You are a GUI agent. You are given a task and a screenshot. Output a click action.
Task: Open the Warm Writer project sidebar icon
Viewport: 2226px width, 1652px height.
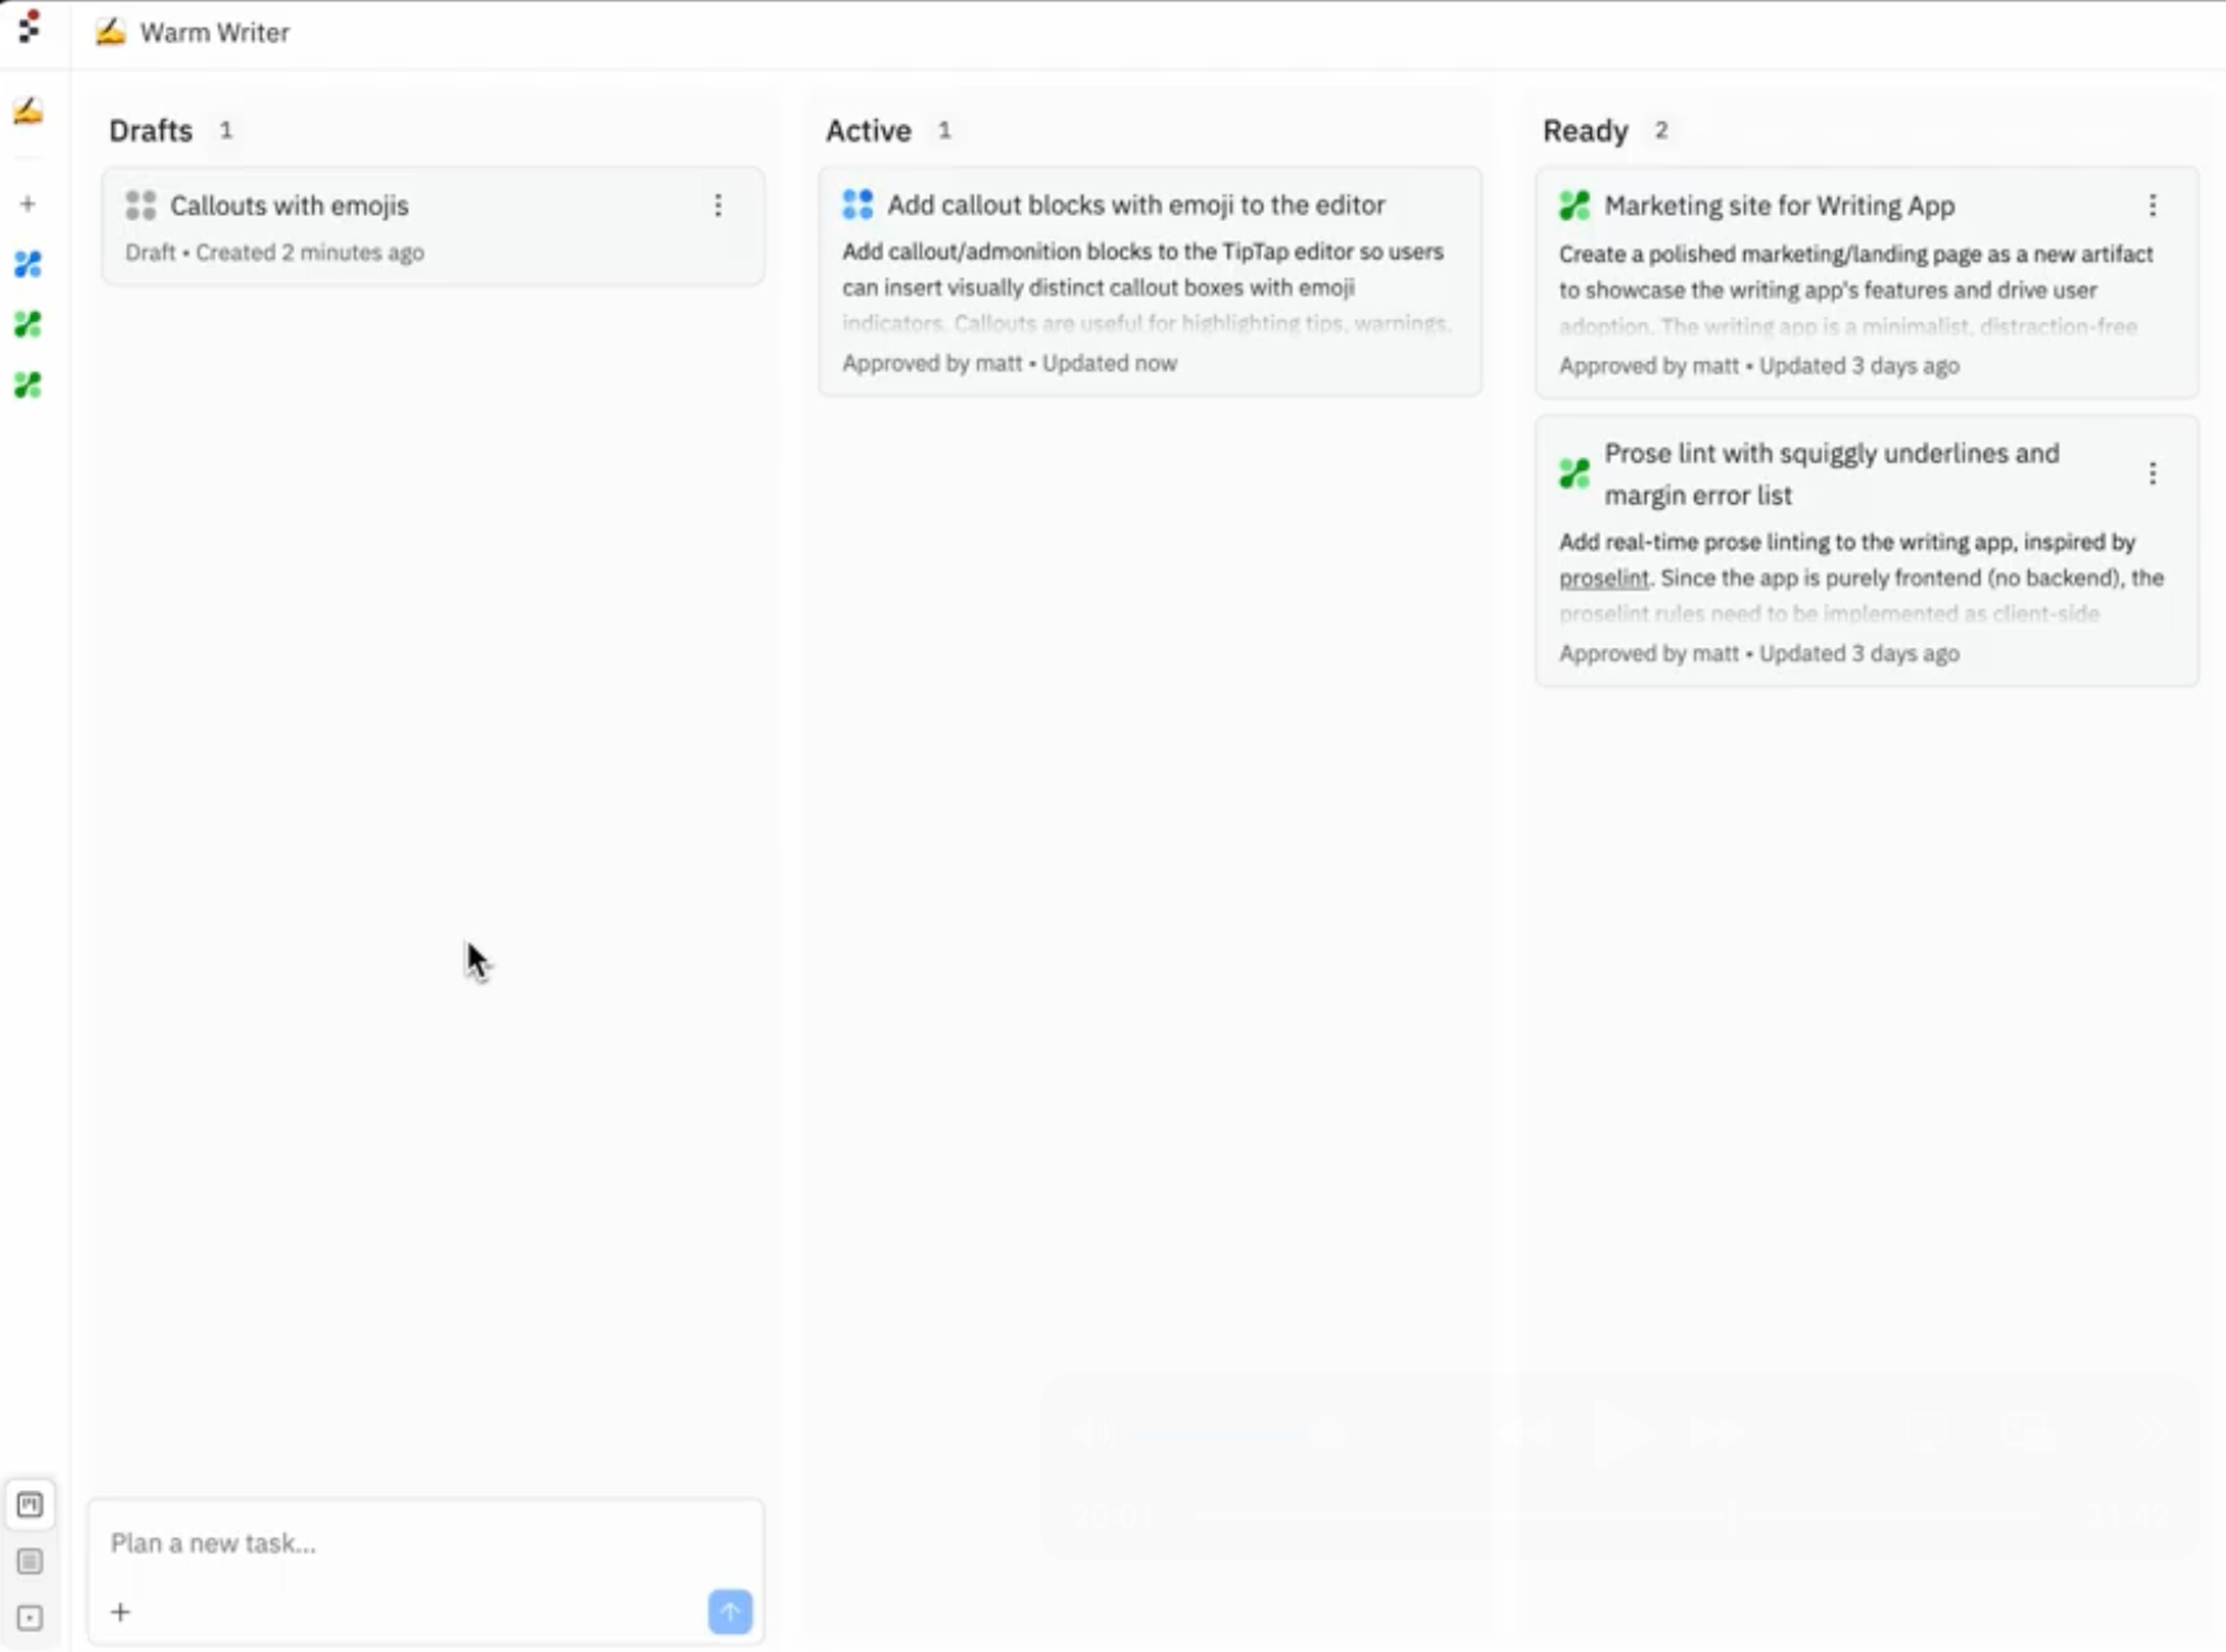(28, 111)
